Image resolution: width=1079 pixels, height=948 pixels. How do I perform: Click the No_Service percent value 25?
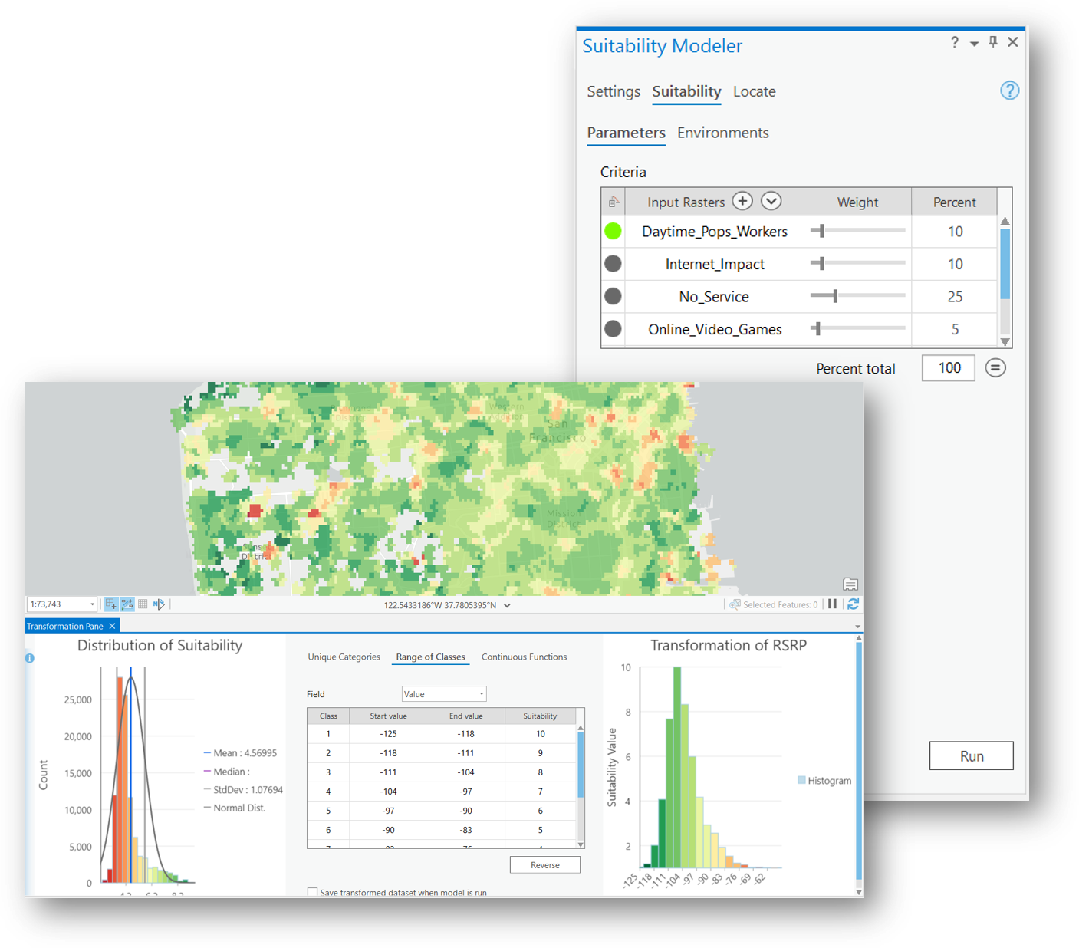tap(955, 297)
